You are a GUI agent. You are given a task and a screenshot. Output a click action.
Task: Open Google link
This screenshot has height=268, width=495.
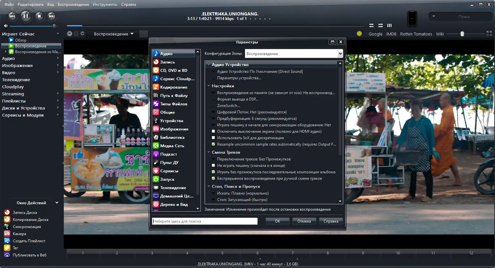pyautogui.click(x=375, y=34)
